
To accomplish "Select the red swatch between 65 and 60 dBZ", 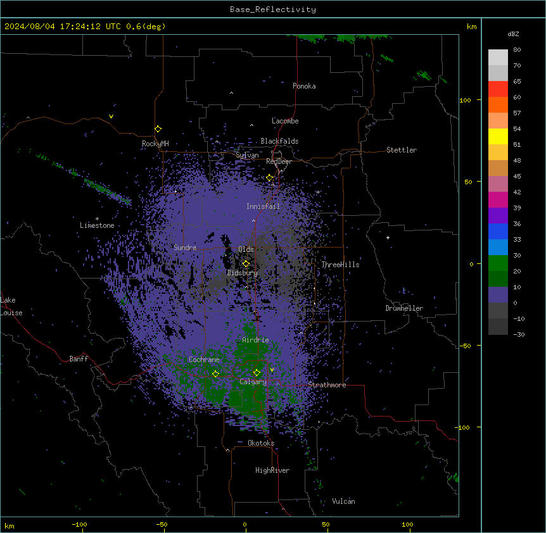I will [x=498, y=89].
